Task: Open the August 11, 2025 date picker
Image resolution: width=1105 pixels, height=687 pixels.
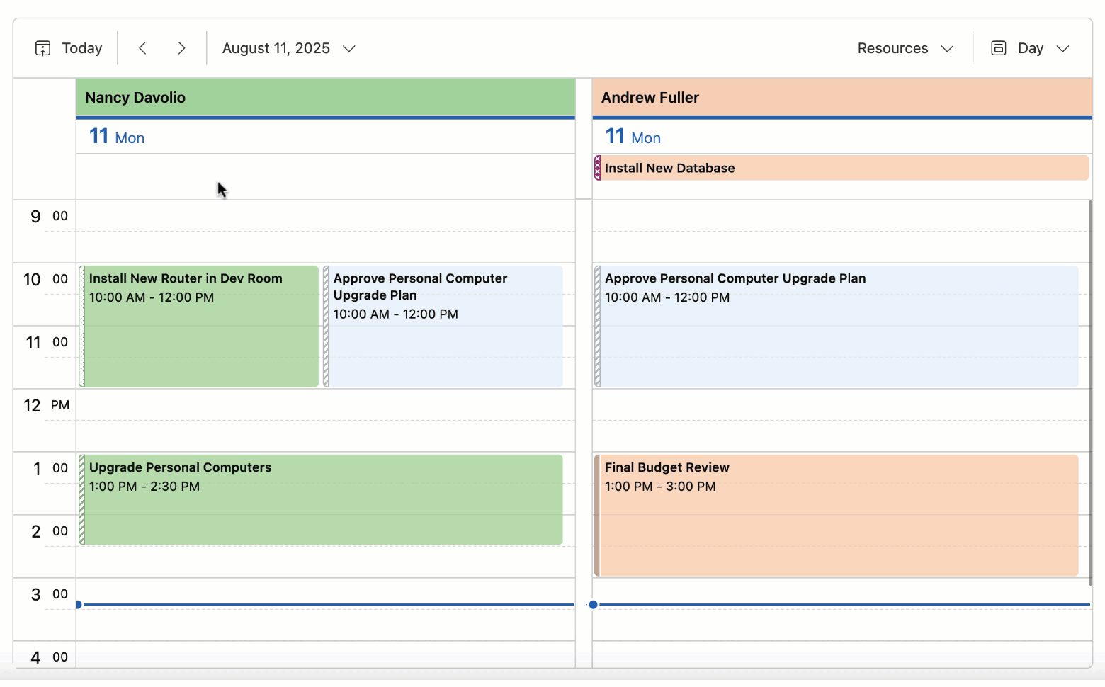Action: coord(288,47)
